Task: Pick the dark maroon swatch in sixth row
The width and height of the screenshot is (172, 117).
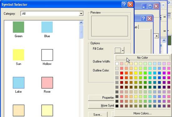Action: point(122,87)
